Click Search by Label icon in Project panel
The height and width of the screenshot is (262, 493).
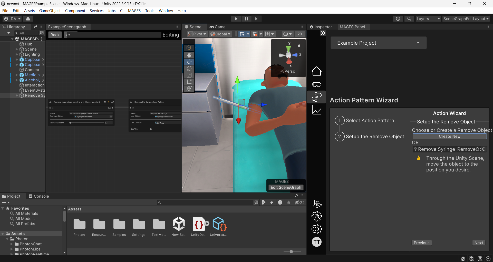pos(272,202)
